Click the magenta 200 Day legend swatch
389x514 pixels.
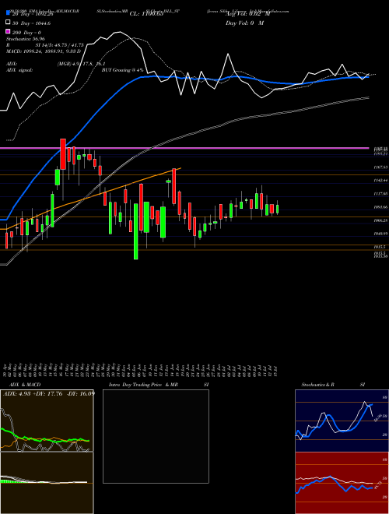(x=9, y=32)
